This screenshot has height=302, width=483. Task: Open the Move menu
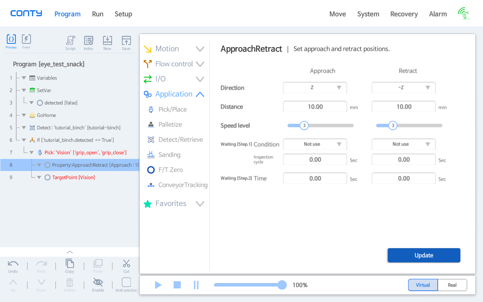click(338, 14)
